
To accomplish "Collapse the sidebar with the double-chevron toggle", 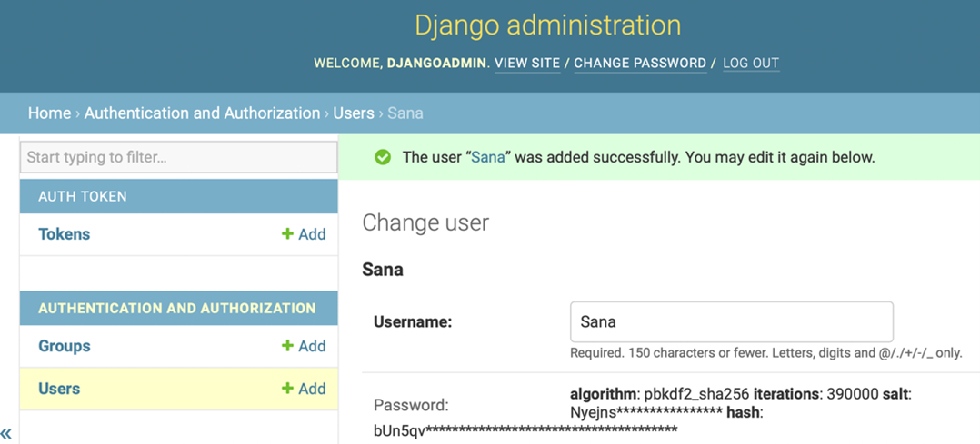I will 6,433.
